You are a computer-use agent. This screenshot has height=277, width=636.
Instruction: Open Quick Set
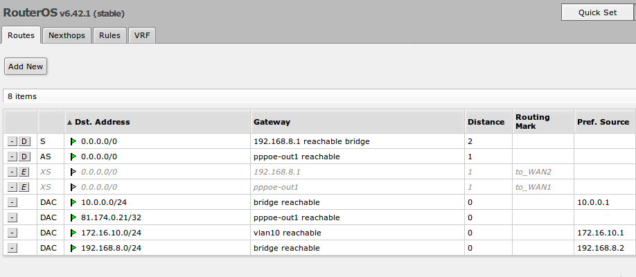point(597,12)
